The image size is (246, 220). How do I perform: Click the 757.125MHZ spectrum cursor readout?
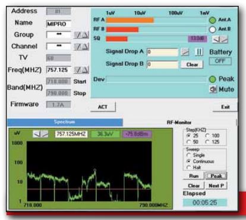click(71, 134)
